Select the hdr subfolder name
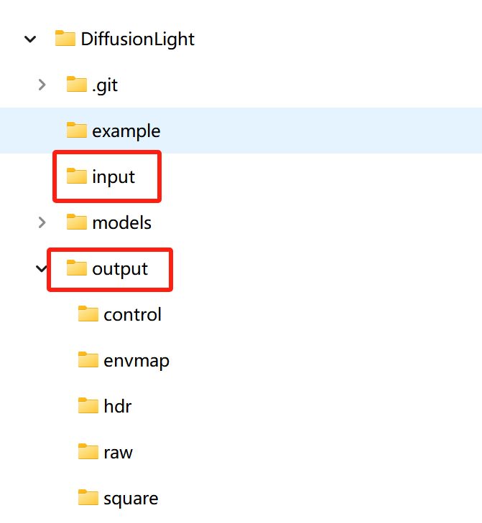The image size is (482, 523). point(118,407)
